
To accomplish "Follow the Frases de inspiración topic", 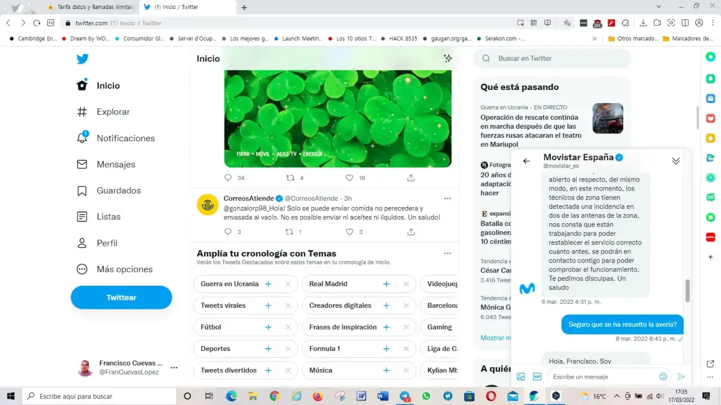I will pos(386,327).
